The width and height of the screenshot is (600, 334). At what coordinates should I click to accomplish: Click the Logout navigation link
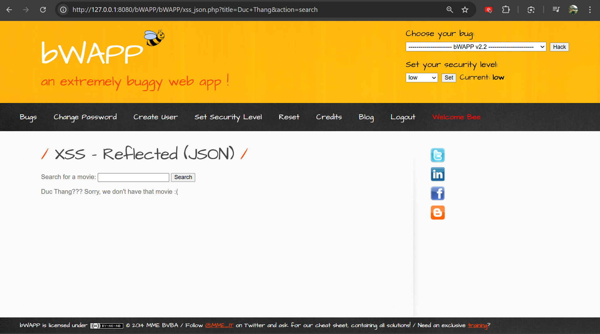tap(403, 117)
